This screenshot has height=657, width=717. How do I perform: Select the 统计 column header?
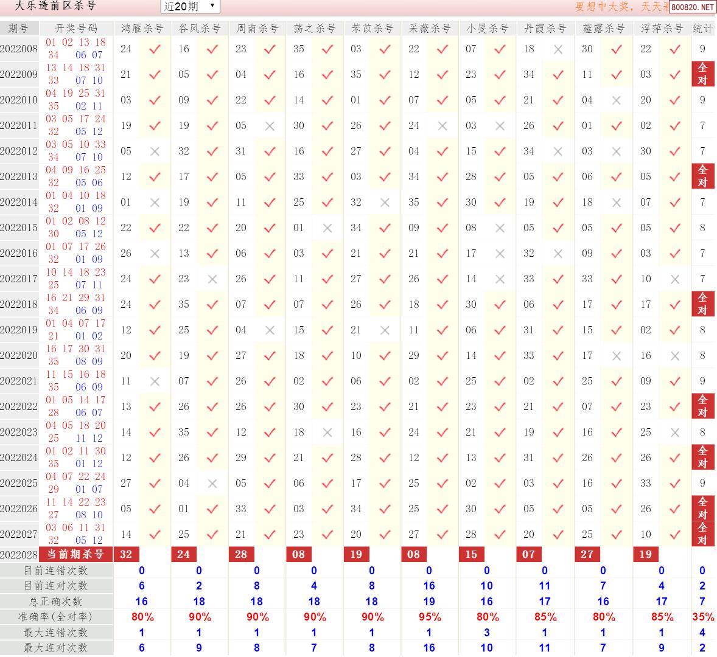click(702, 29)
